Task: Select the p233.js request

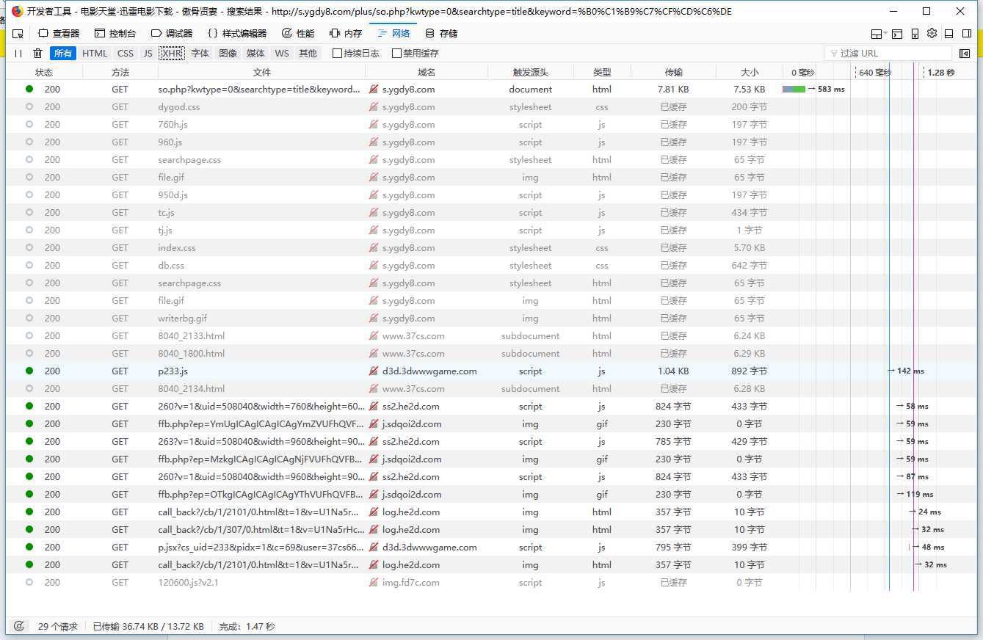Action: (491, 371)
